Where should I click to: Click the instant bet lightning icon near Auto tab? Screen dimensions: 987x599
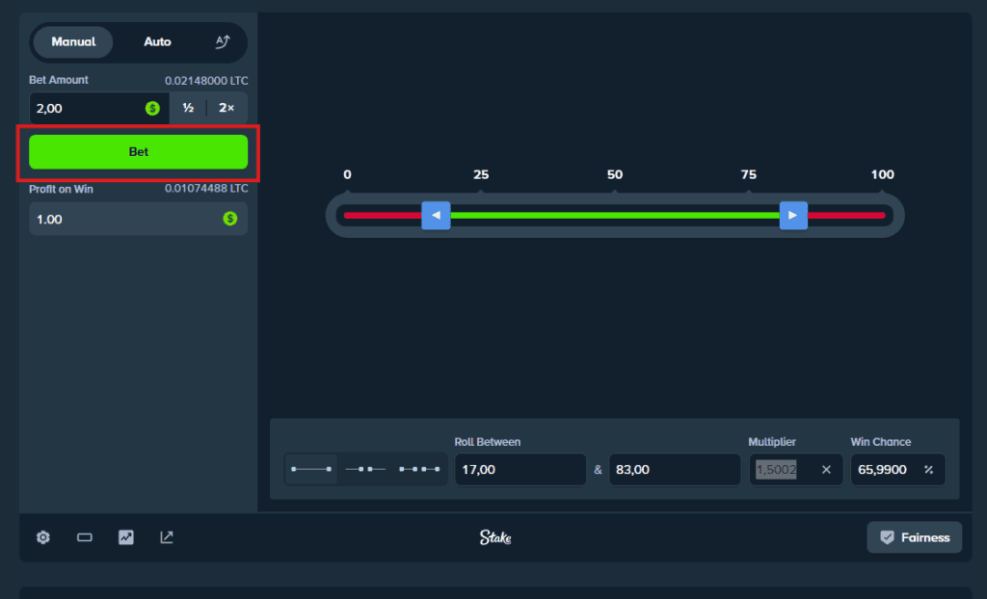pos(222,41)
